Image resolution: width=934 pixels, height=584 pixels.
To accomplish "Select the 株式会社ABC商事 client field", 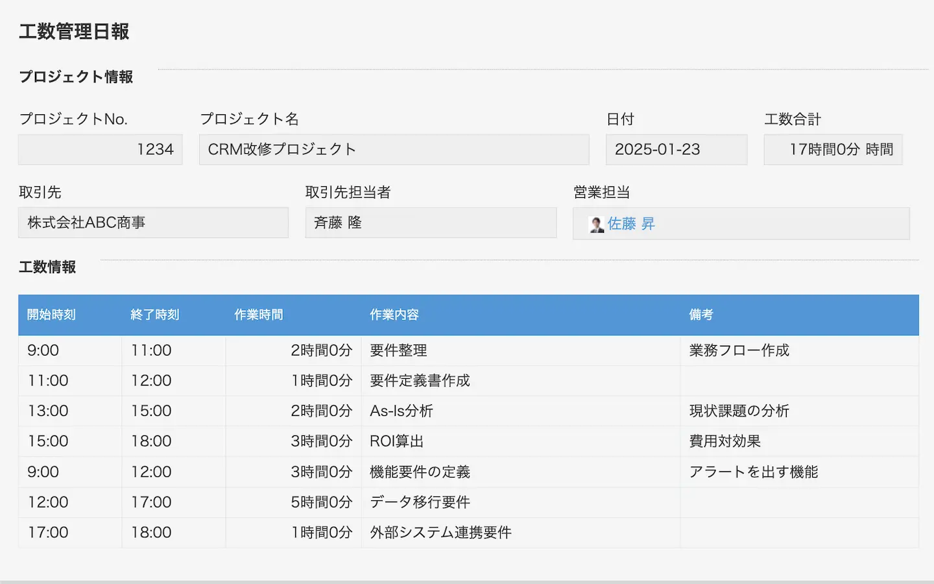I will pyautogui.click(x=153, y=223).
